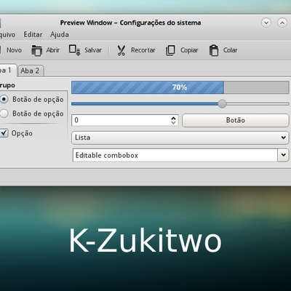Decrease spinbox value with down arrow

tap(173, 123)
